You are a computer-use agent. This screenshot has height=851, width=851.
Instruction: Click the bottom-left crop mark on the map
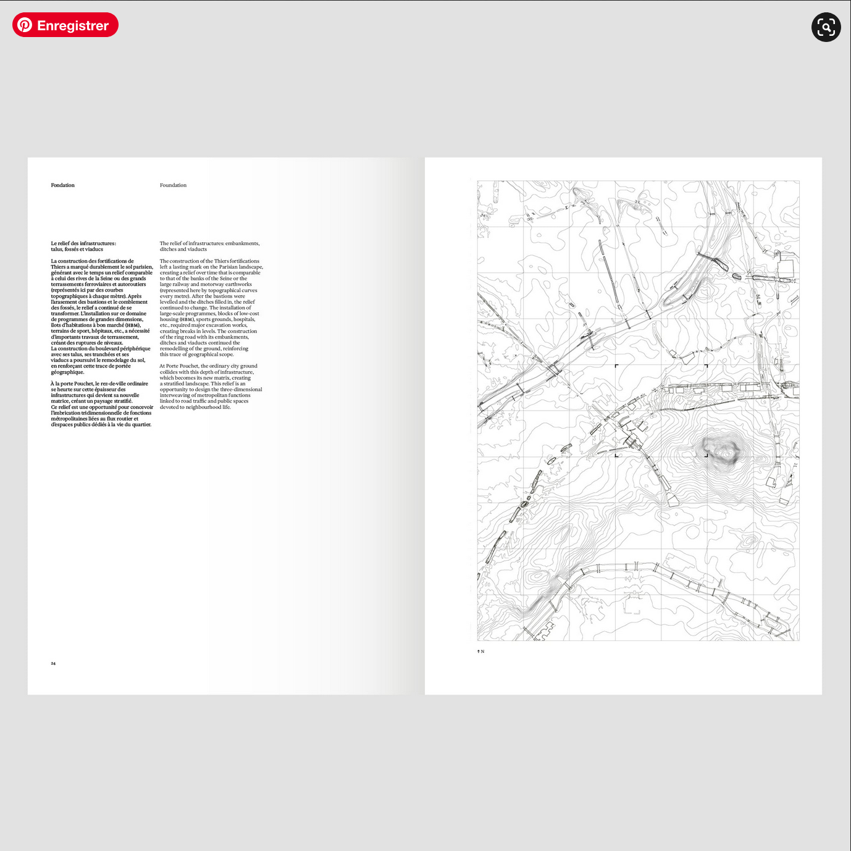coord(616,456)
